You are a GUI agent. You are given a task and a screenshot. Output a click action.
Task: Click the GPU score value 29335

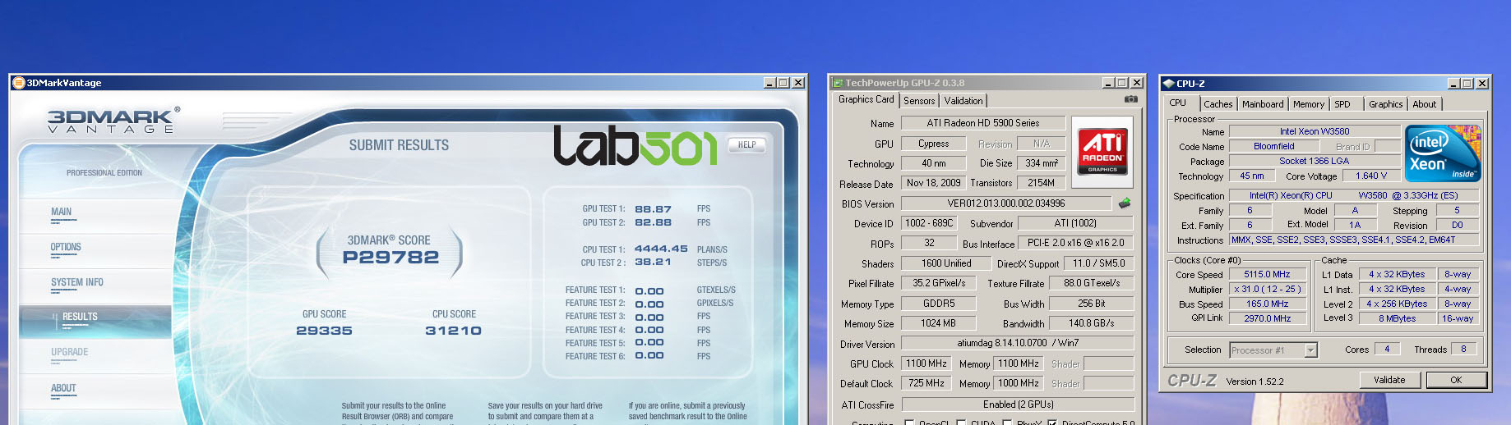(324, 331)
